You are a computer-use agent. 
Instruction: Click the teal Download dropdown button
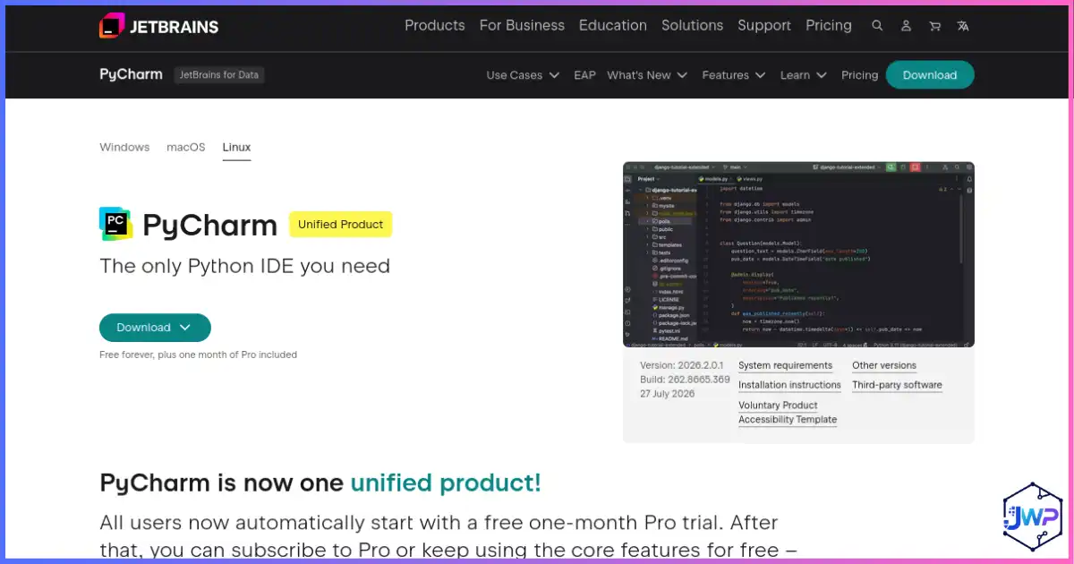tap(155, 328)
